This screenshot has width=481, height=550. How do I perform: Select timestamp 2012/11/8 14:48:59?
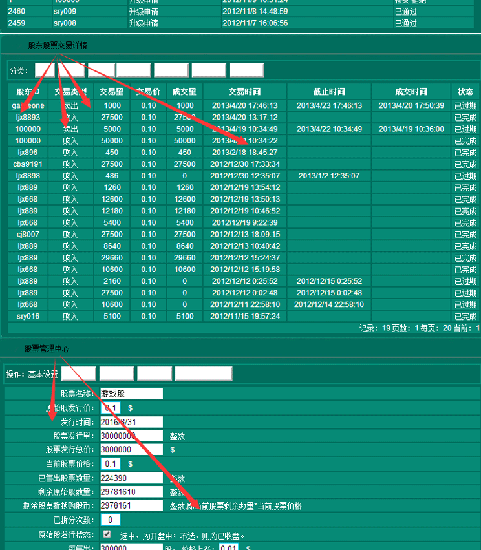point(255,11)
